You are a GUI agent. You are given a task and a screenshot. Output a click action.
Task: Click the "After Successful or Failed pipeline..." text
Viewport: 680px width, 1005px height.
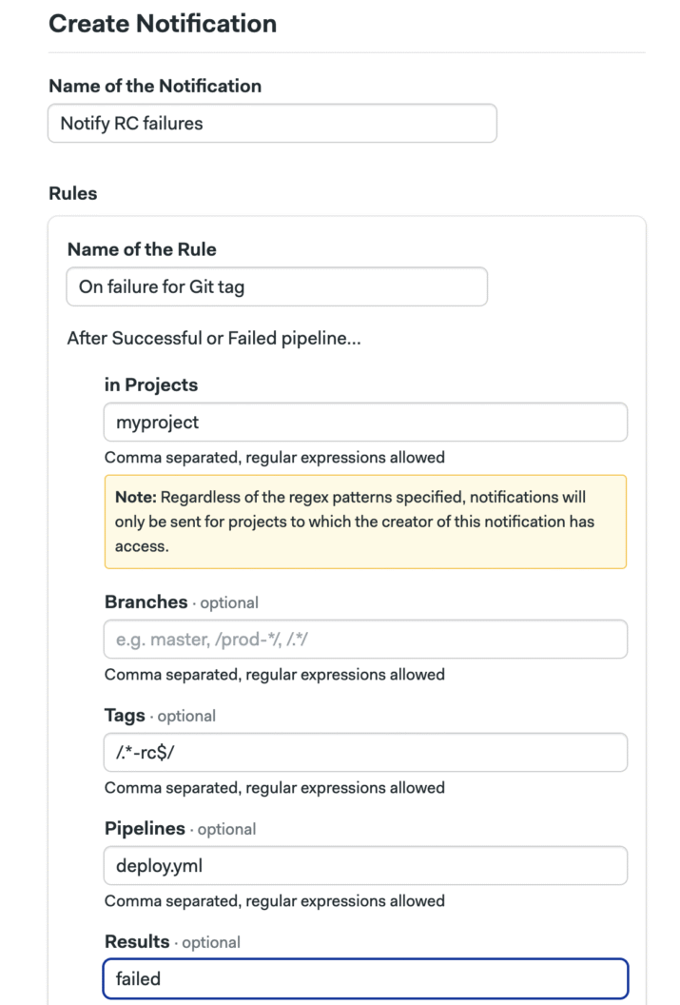(214, 338)
